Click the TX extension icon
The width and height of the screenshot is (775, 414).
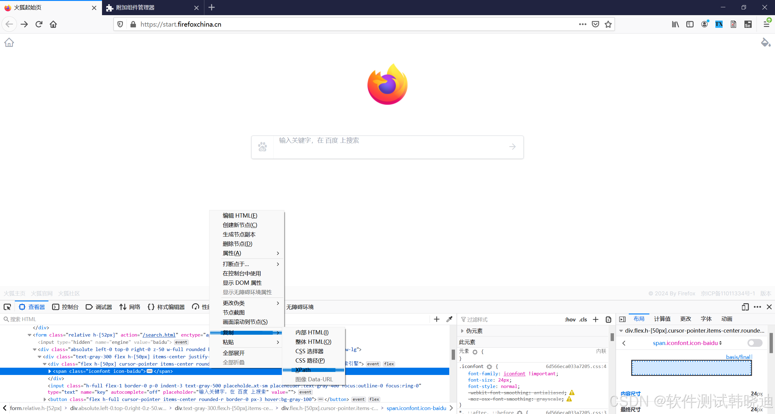[x=719, y=24]
